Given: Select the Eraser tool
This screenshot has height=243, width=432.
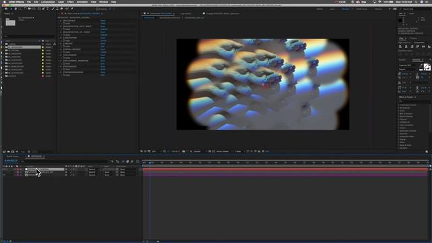Looking at the screenshot, I should pos(61,9).
